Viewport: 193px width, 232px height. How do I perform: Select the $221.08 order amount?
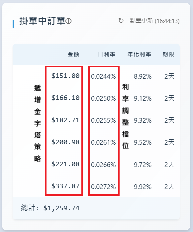65,164
